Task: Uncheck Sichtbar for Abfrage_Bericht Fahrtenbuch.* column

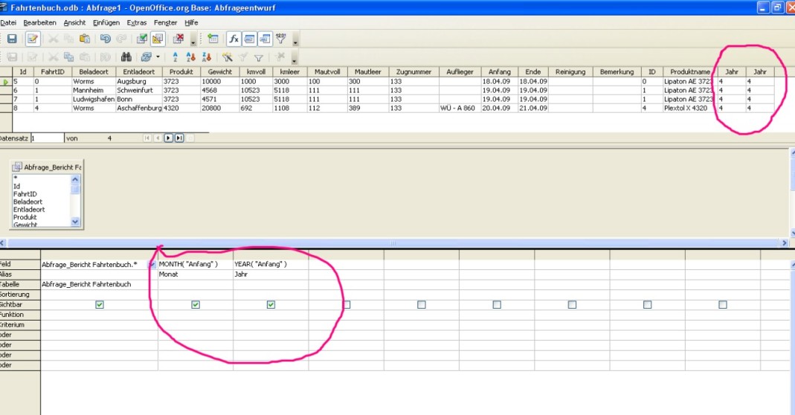Action: 100,304
